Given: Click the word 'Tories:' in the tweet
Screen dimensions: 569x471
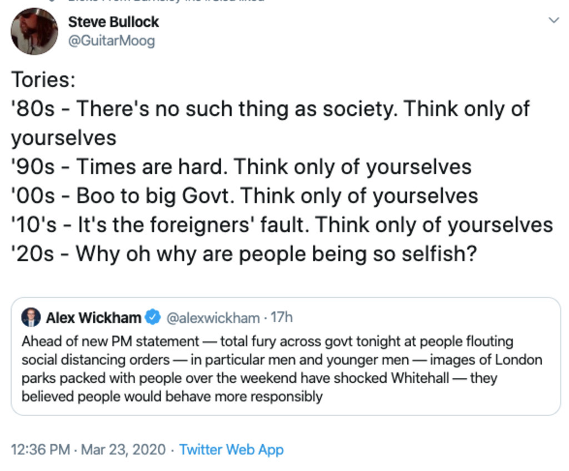Looking at the screenshot, I should pyautogui.click(x=43, y=79).
